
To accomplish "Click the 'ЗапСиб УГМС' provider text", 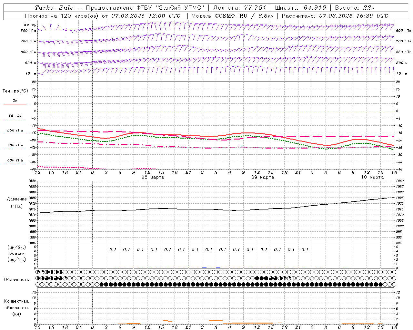I will point(180,8).
